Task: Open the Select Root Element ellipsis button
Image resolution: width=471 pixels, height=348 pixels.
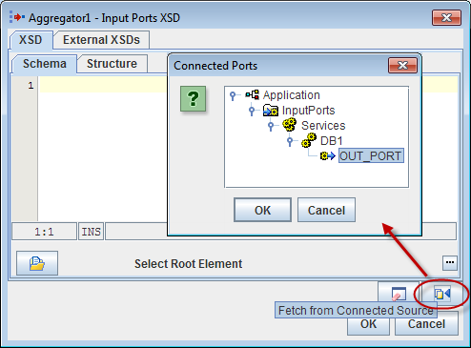Action: click(x=450, y=263)
